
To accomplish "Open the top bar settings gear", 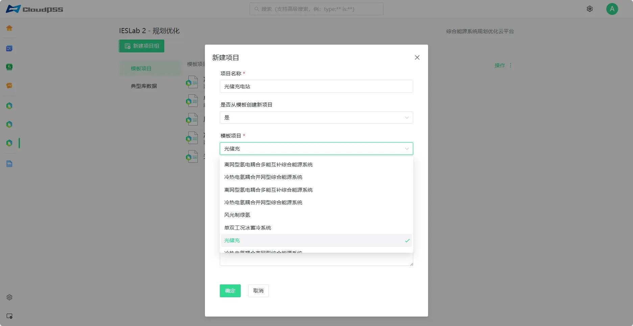I will (590, 9).
